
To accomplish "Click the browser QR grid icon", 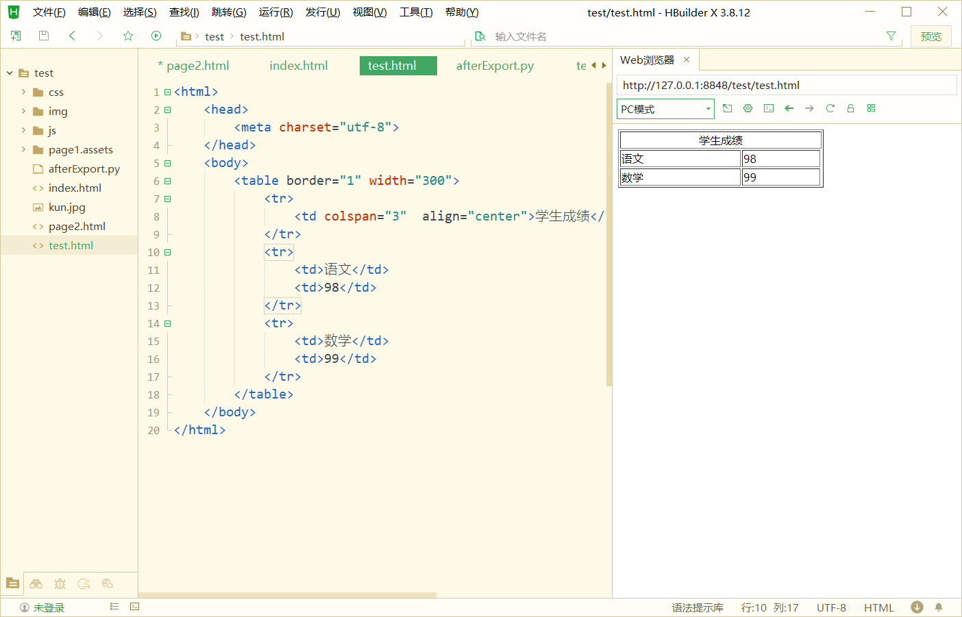I will click(x=872, y=108).
